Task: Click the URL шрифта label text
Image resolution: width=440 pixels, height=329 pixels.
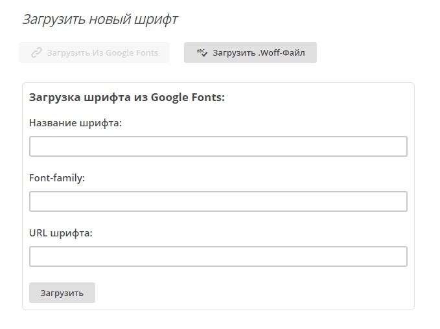Action: point(61,233)
